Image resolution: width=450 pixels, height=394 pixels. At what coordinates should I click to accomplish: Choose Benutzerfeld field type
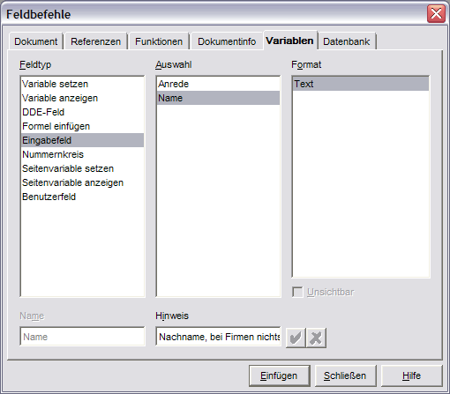tap(82, 197)
